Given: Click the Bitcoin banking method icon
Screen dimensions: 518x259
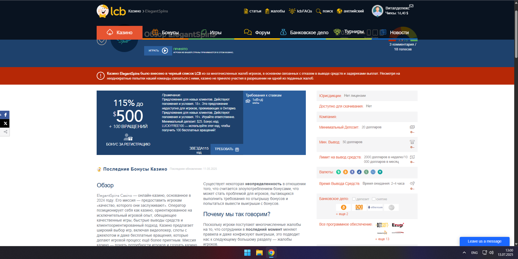Looking at the screenshot, I should (x=343, y=207).
